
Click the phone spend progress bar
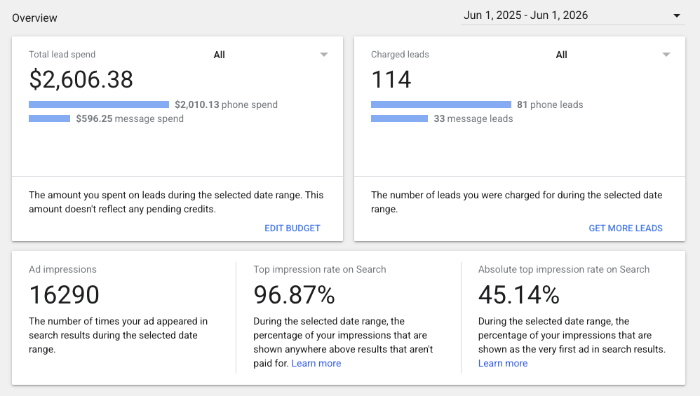tap(99, 104)
